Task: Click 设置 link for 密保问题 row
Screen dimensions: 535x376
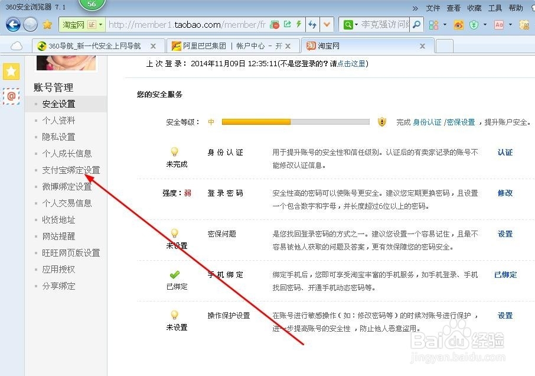Action: click(505, 234)
